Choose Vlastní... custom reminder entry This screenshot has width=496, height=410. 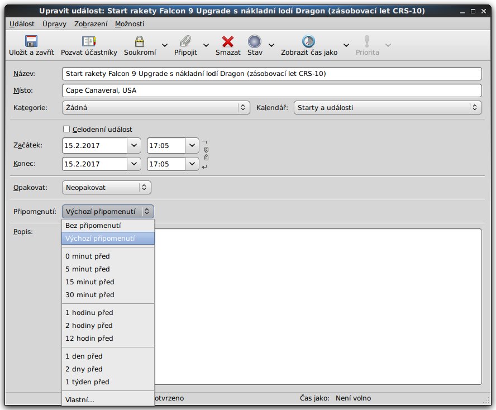click(x=80, y=399)
